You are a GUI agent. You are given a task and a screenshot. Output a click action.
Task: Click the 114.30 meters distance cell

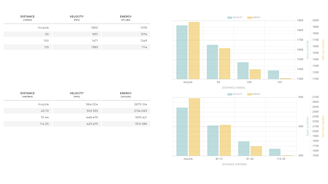point(28,124)
